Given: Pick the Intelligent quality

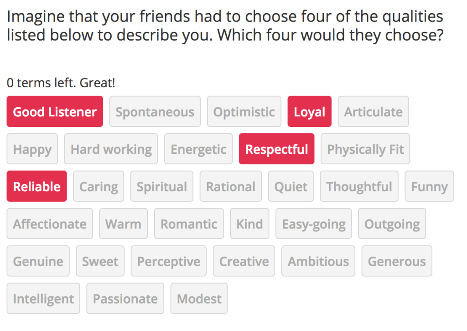Looking at the screenshot, I should coord(43,299).
